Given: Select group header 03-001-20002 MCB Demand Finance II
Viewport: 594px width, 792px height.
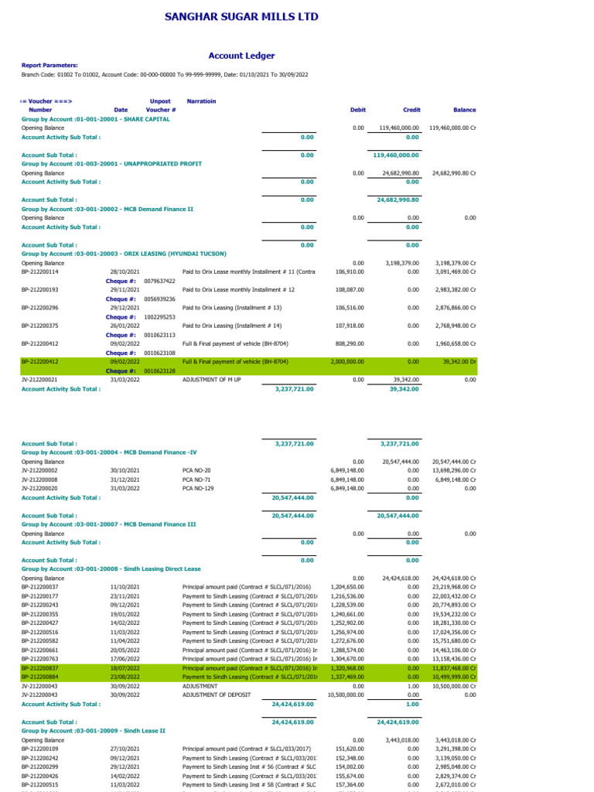Looking at the screenshot, I should point(107,209).
